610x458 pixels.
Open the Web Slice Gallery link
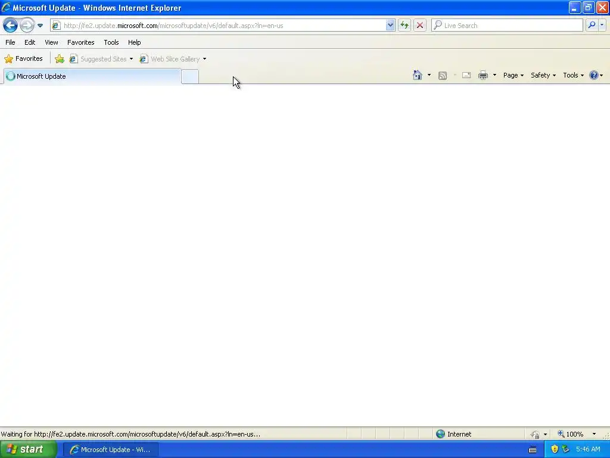point(170,59)
